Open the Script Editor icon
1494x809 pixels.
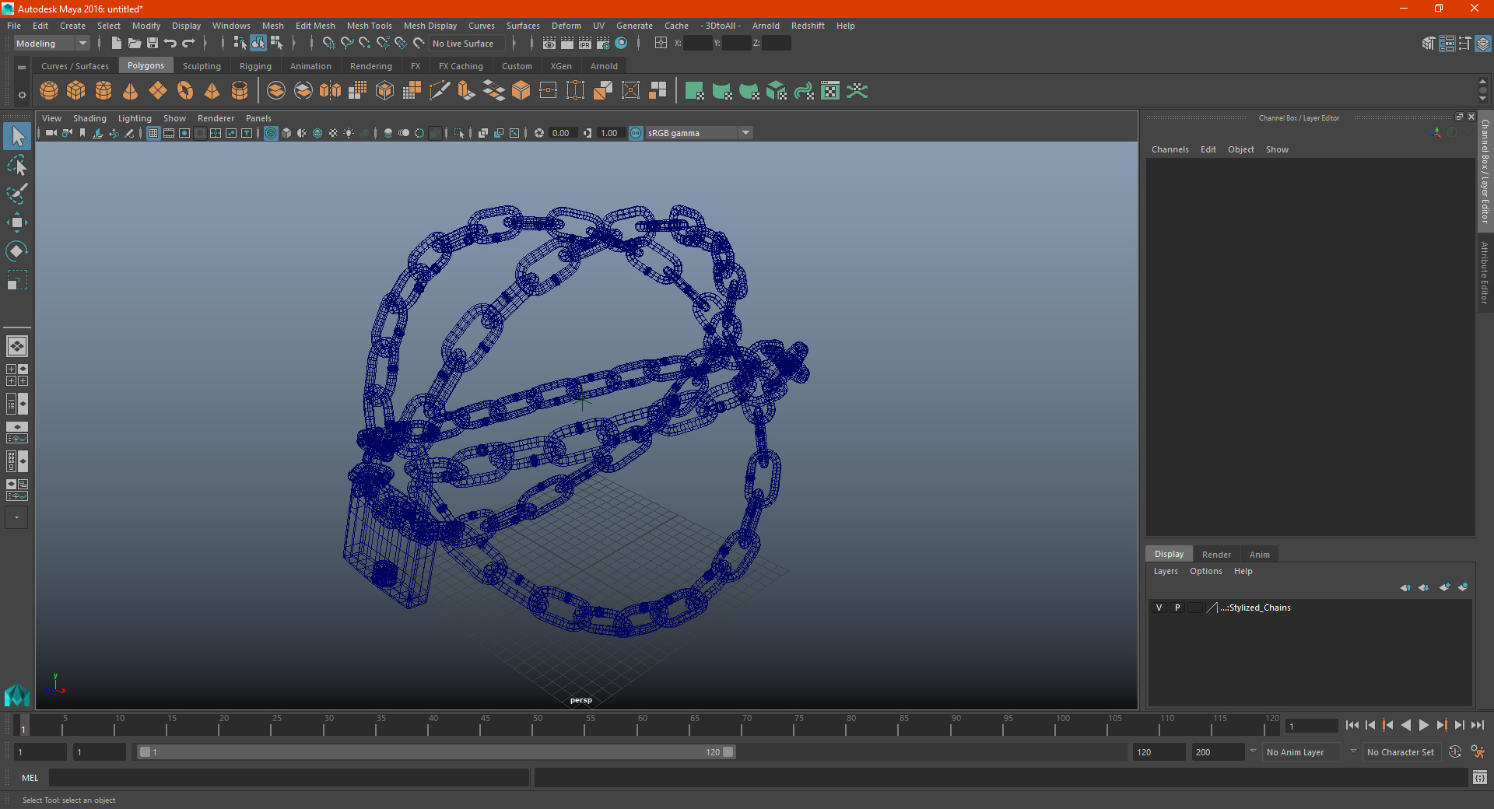click(1480, 777)
